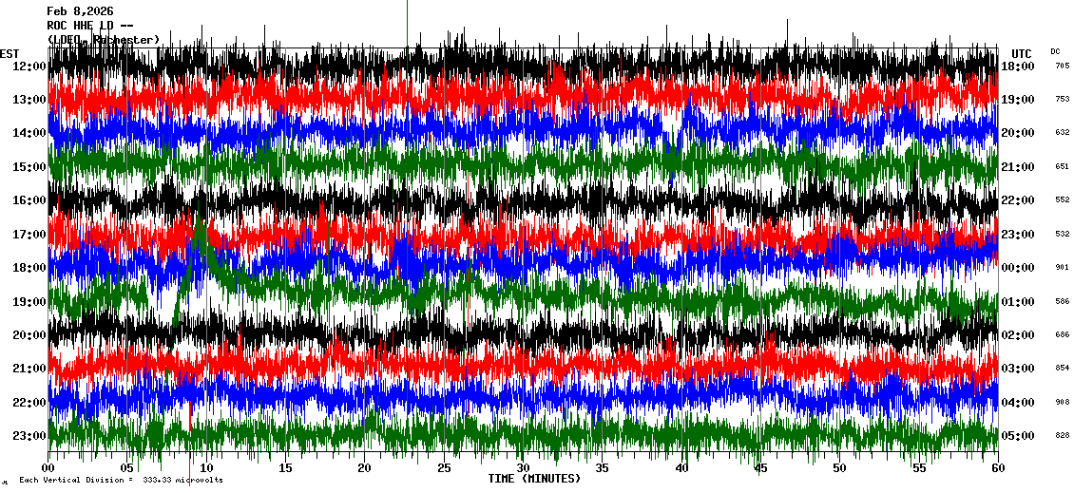1074x493 pixels.
Task: Click the DC value 705
Action: click(1062, 66)
